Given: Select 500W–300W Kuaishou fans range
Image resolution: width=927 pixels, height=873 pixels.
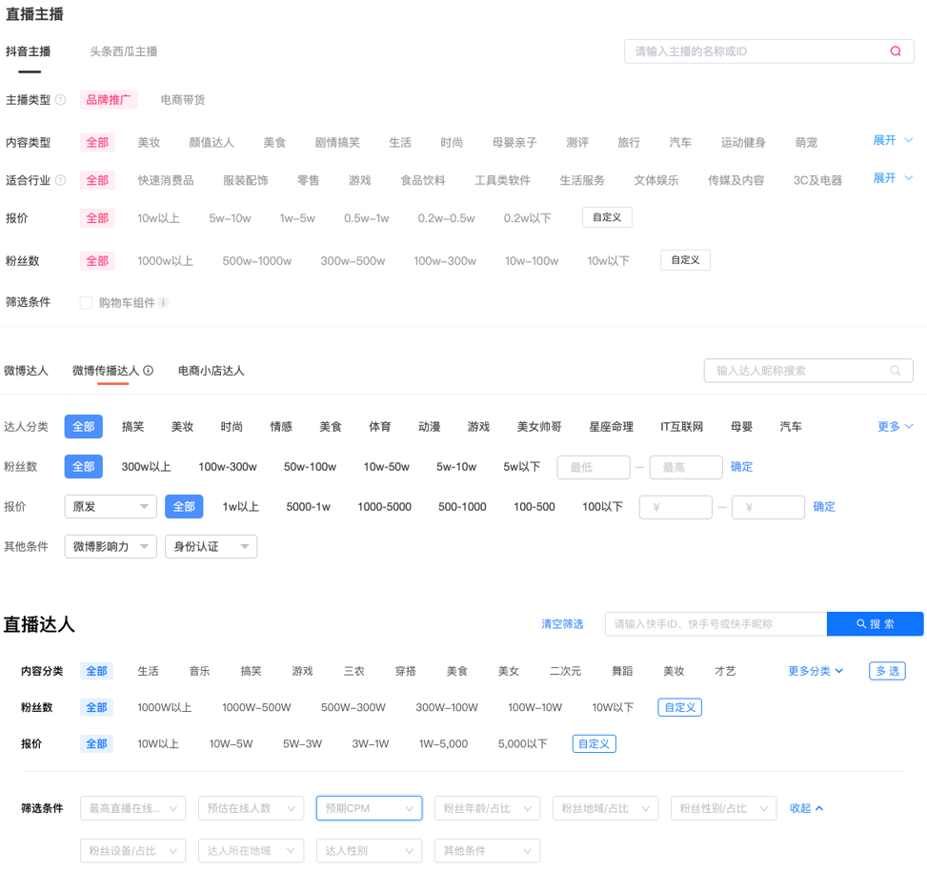Looking at the screenshot, I should [353, 707].
